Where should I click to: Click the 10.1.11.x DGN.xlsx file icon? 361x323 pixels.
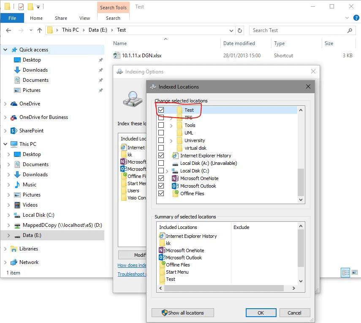(117, 56)
